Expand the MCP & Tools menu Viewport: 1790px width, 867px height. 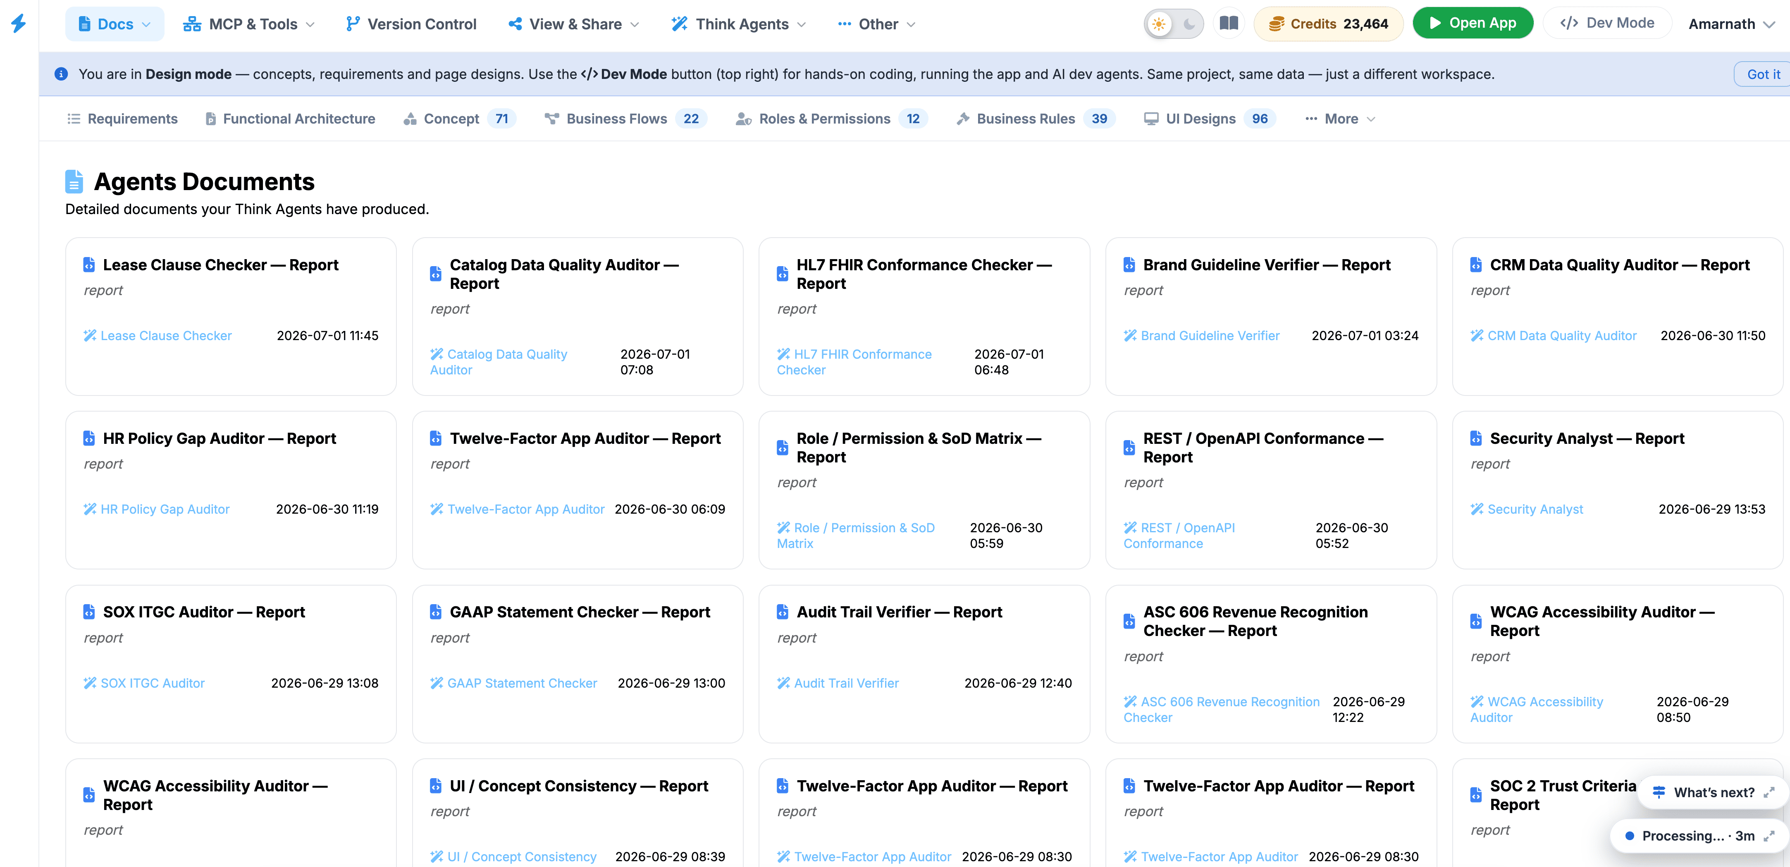coord(249,24)
